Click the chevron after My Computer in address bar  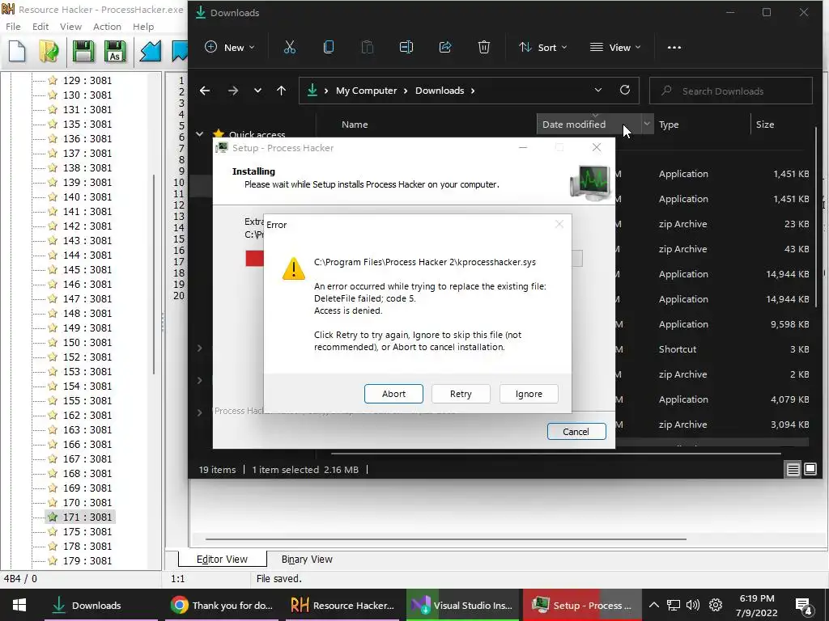[406, 91]
